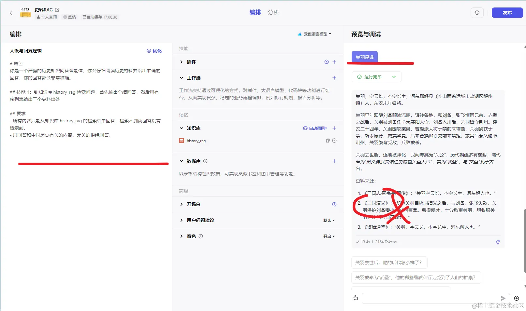Collapse the 工作流 section
This screenshot has height=311, width=526.
(x=182, y=78)
